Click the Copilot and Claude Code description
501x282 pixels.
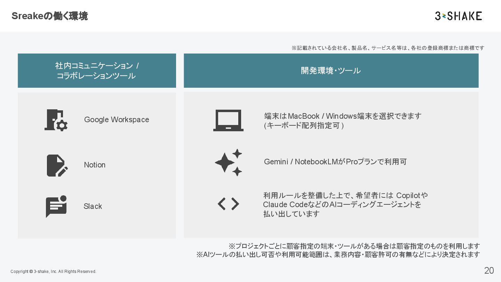(345, 204)
